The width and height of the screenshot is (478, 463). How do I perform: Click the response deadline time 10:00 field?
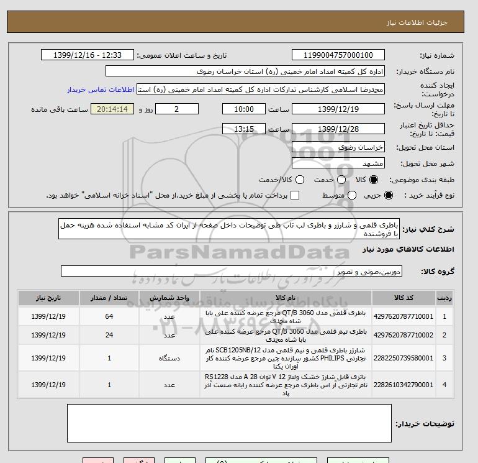point(244,109)
